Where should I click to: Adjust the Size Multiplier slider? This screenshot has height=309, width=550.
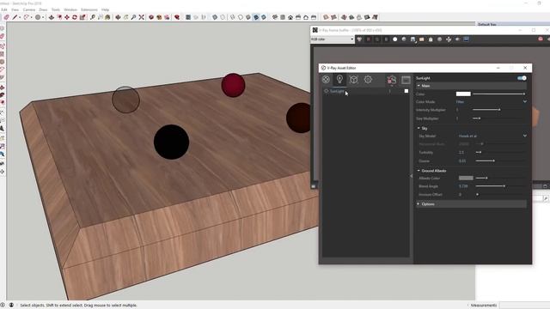(480, 118)
